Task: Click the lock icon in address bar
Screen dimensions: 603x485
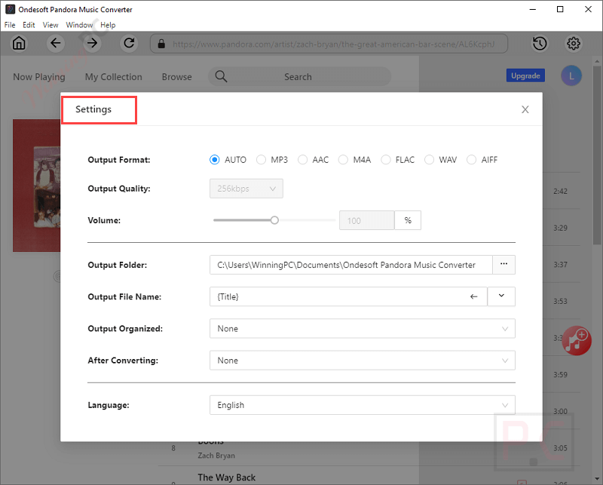Action: (161, 44)
